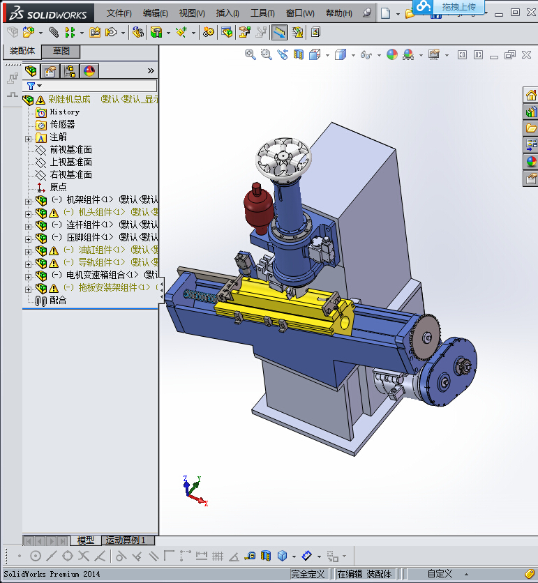Switch to FeatureManager design tree tab
Viewport: 538px width, 583px height.
point(31,70)
